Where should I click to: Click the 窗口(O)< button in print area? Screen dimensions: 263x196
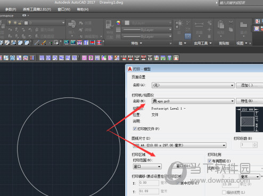[183, 166]
